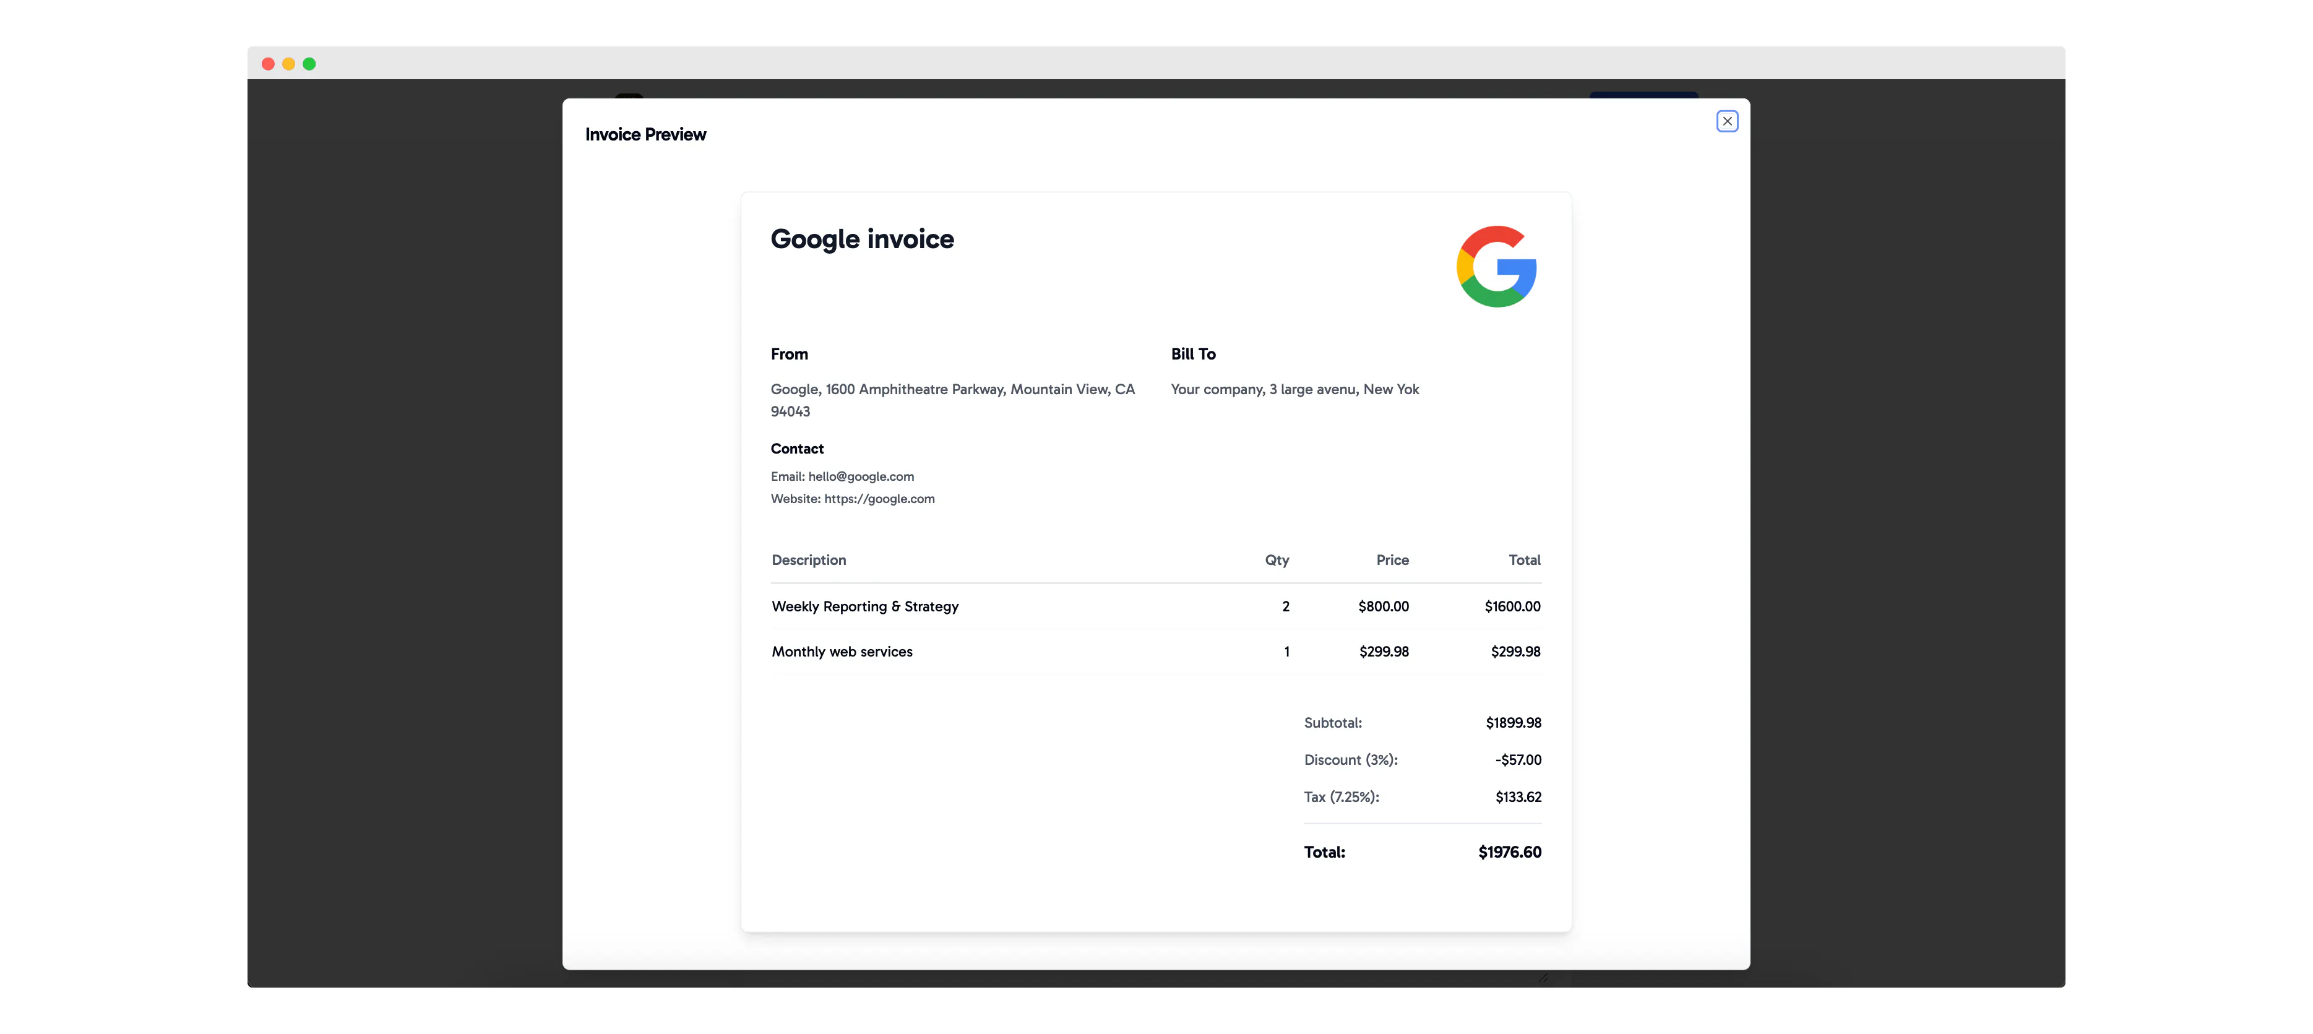
Task: Select 'Weekly Reporting & Strategy' row description
Action: click(864, 607)
